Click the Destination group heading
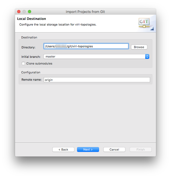Viewport: 171px width, 178px height. pos(29,37)
